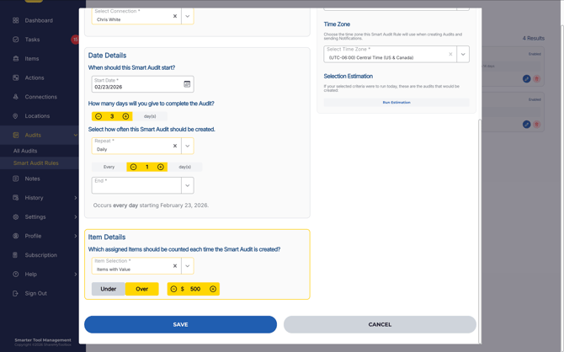Screen dimensions: 564x352
Task: Clear the Daily repeat selection
Action: click(x=175, y=146)
